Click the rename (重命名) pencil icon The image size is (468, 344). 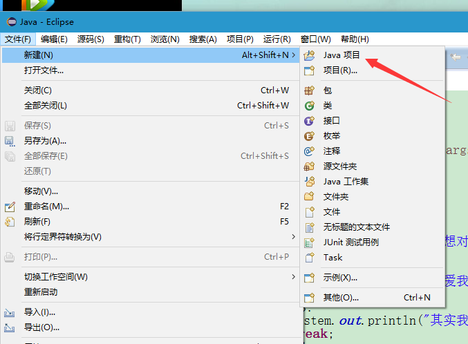(x=10, y=207)
